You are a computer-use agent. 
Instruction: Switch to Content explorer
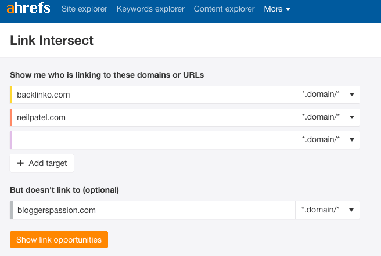pyautogui.click(x=224, y=9)
